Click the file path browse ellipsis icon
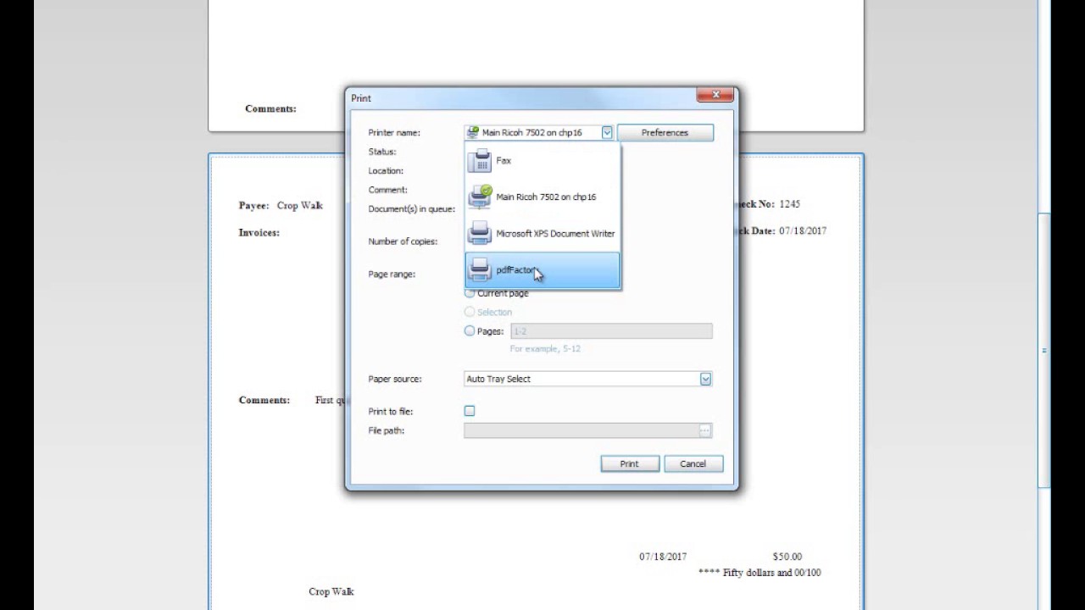Viewport: 1085px width, 610px height. tap(704, 430)
